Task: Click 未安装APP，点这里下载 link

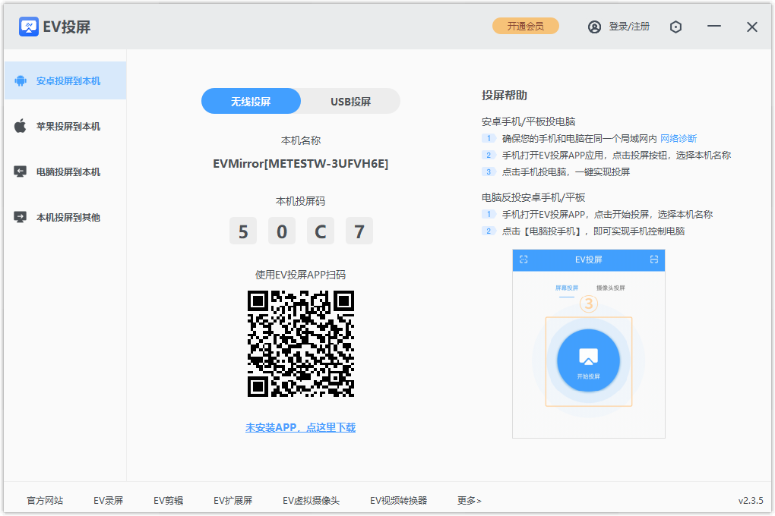Action: (300, 427)
